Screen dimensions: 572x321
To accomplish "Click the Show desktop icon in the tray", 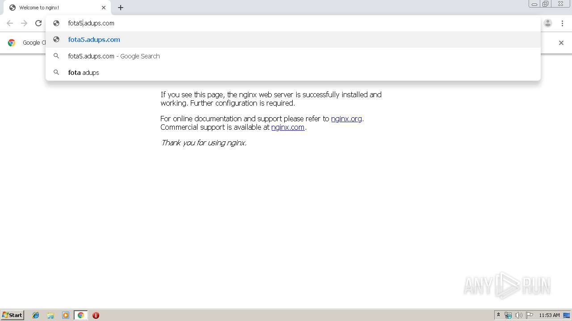I will tap(567, 315).
